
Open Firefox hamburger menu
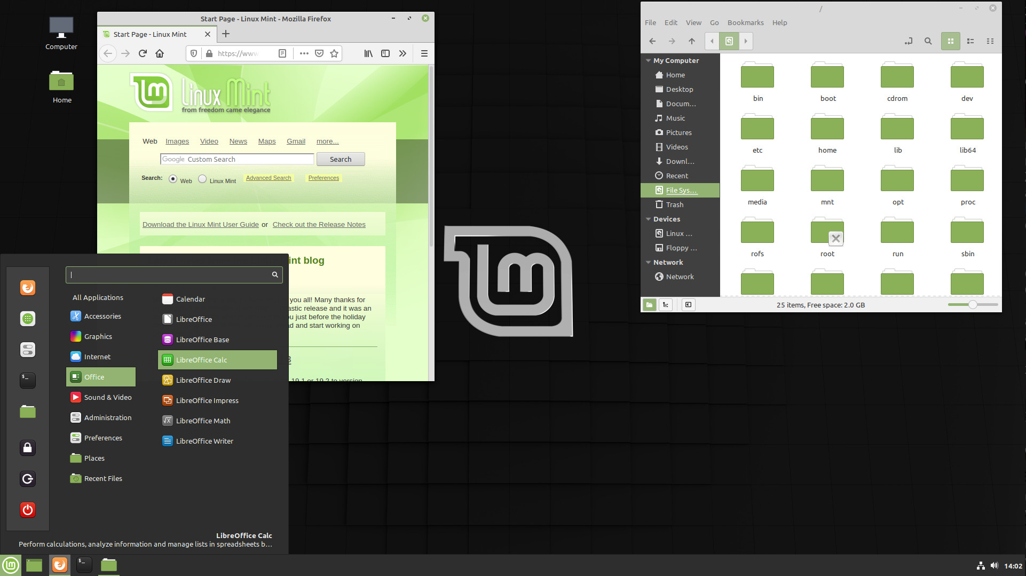tap(424, 53)
